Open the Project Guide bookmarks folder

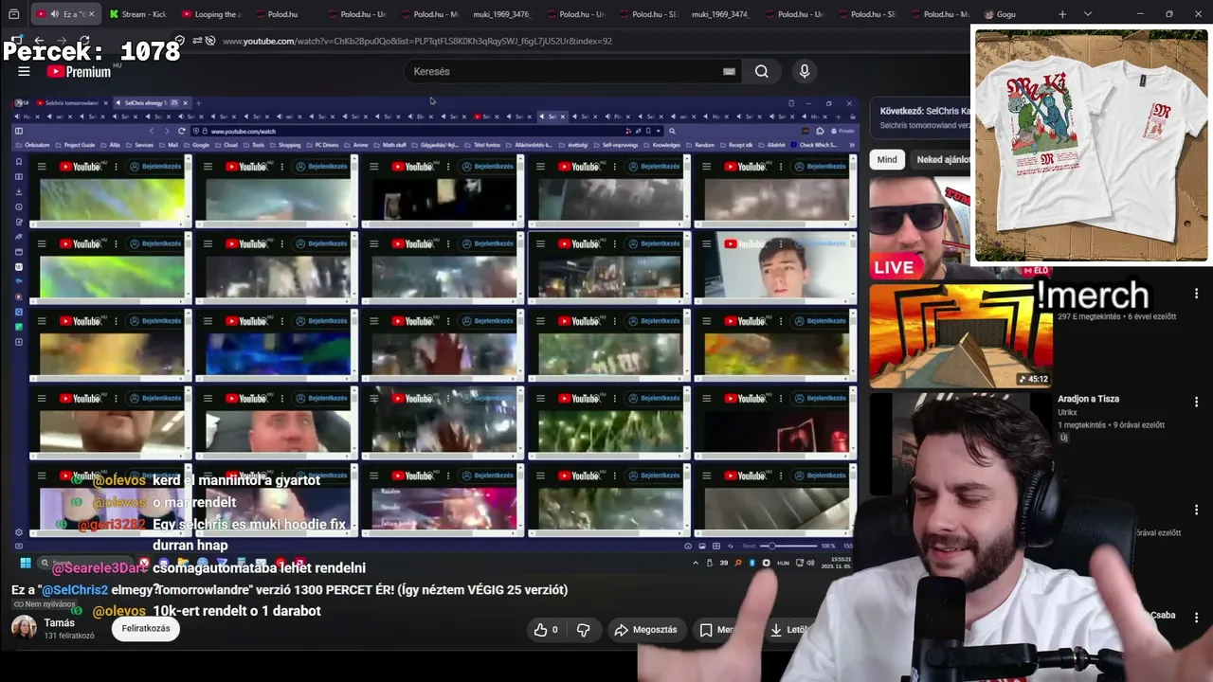[x=76, y=145]
